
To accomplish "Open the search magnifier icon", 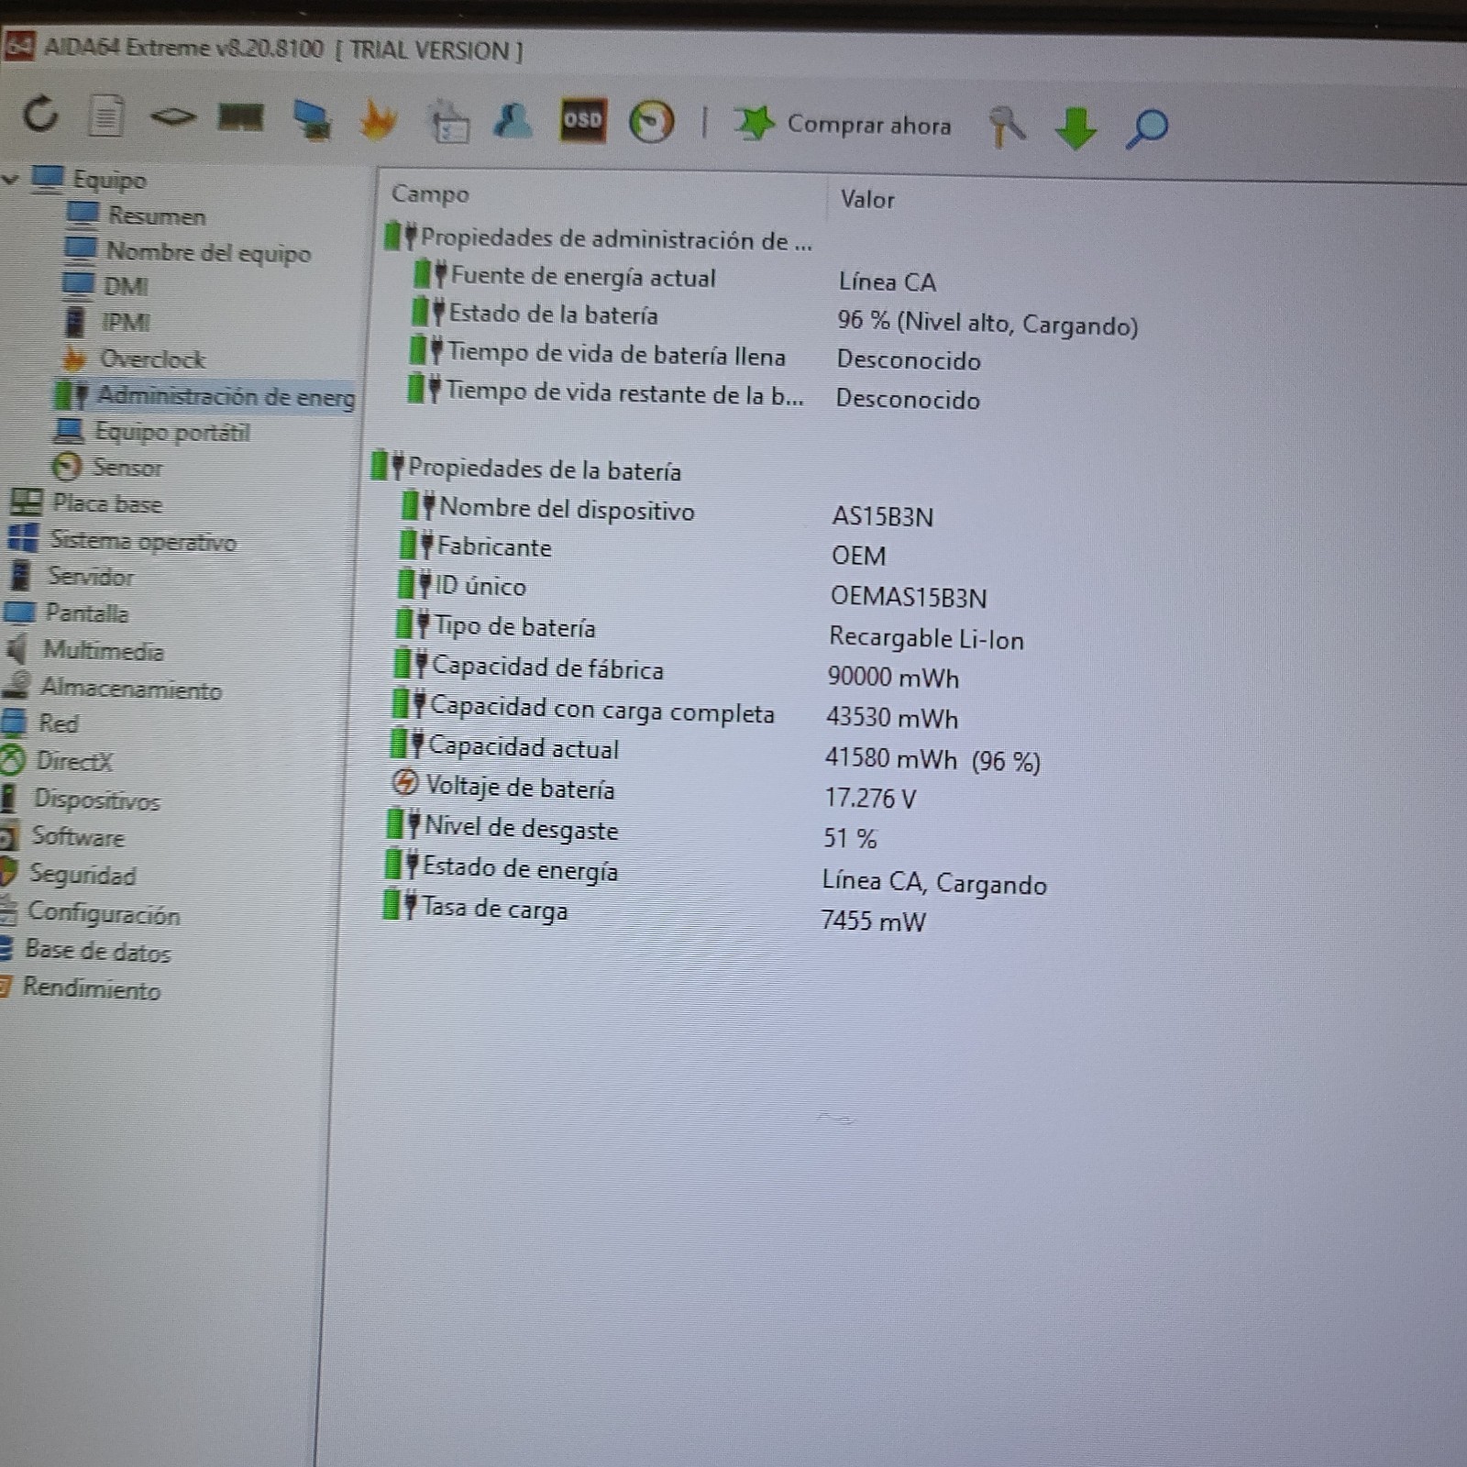I will click(1146, 128).
